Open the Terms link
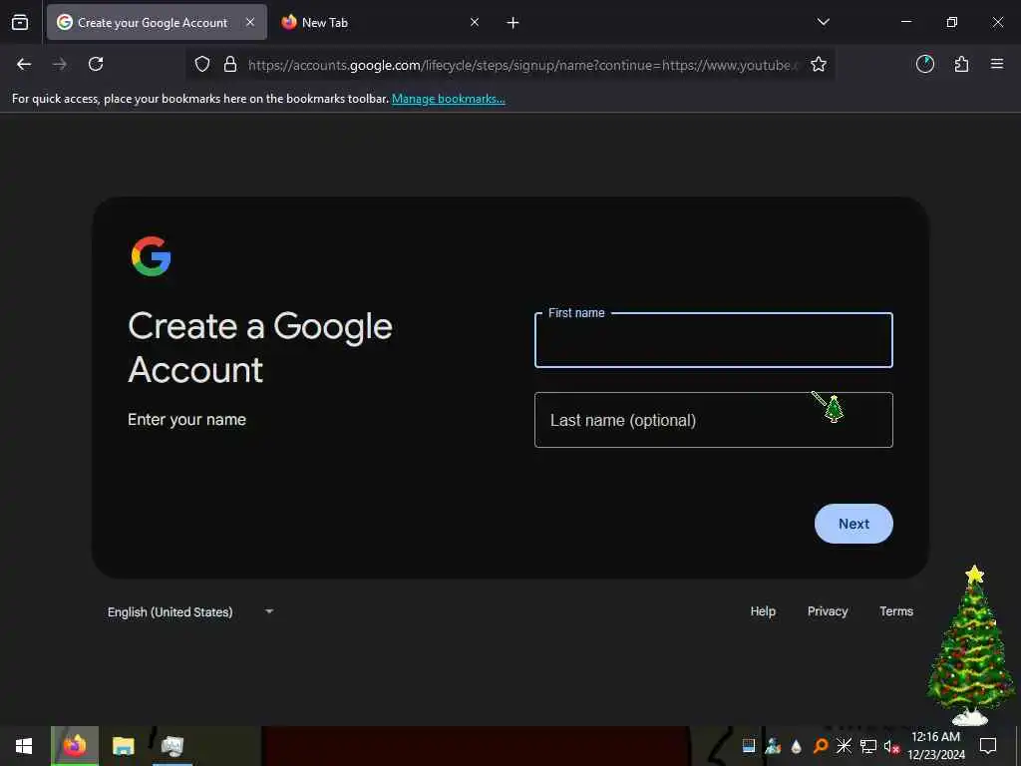The image size is (1021, 766). [x=896, y=611]
